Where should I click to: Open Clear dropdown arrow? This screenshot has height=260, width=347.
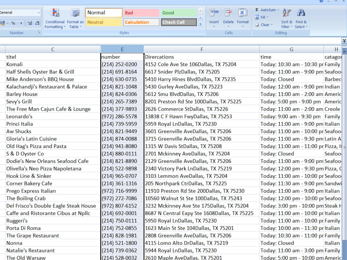(x=272, y=25)
